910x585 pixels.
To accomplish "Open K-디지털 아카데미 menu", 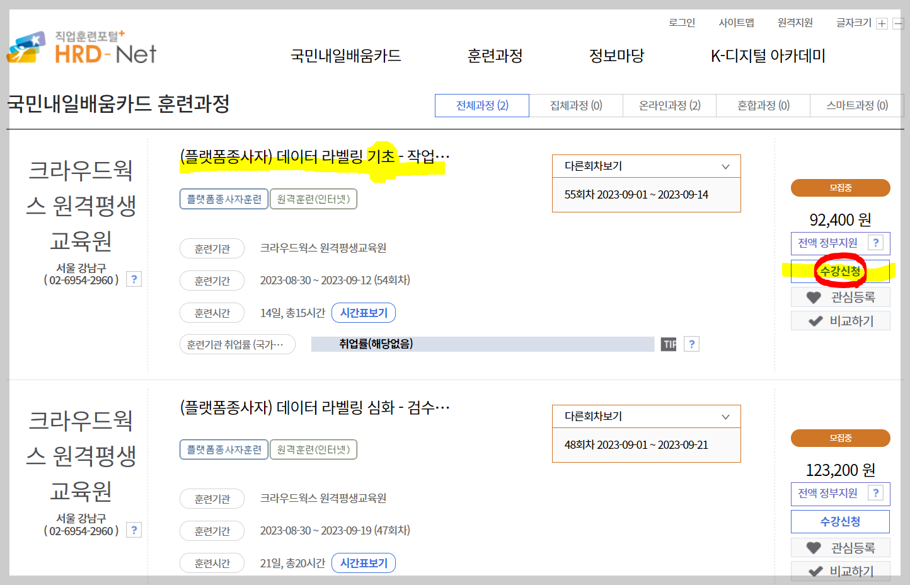I will (x=768, y=55).
